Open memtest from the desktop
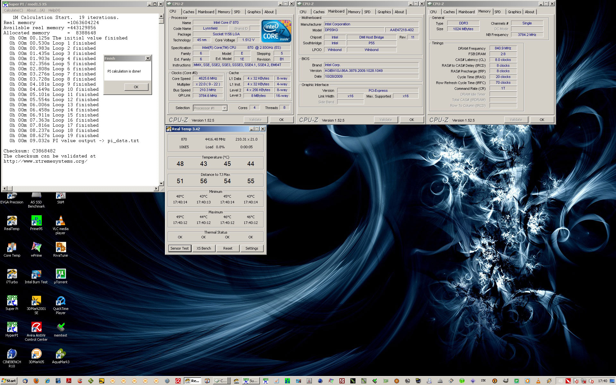Image resolution: width=616 pixels, height=385 pixels. click(60, 328)
